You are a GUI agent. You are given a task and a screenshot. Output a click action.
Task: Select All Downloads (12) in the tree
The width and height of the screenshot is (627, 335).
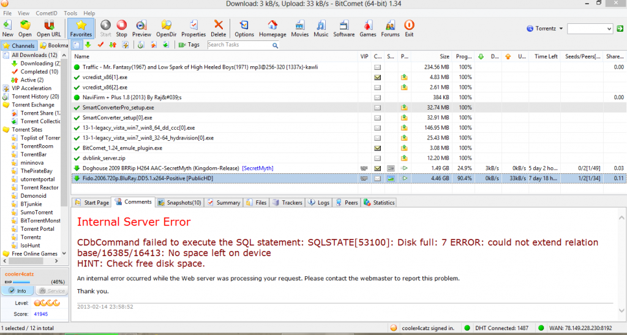coord(34,55)
